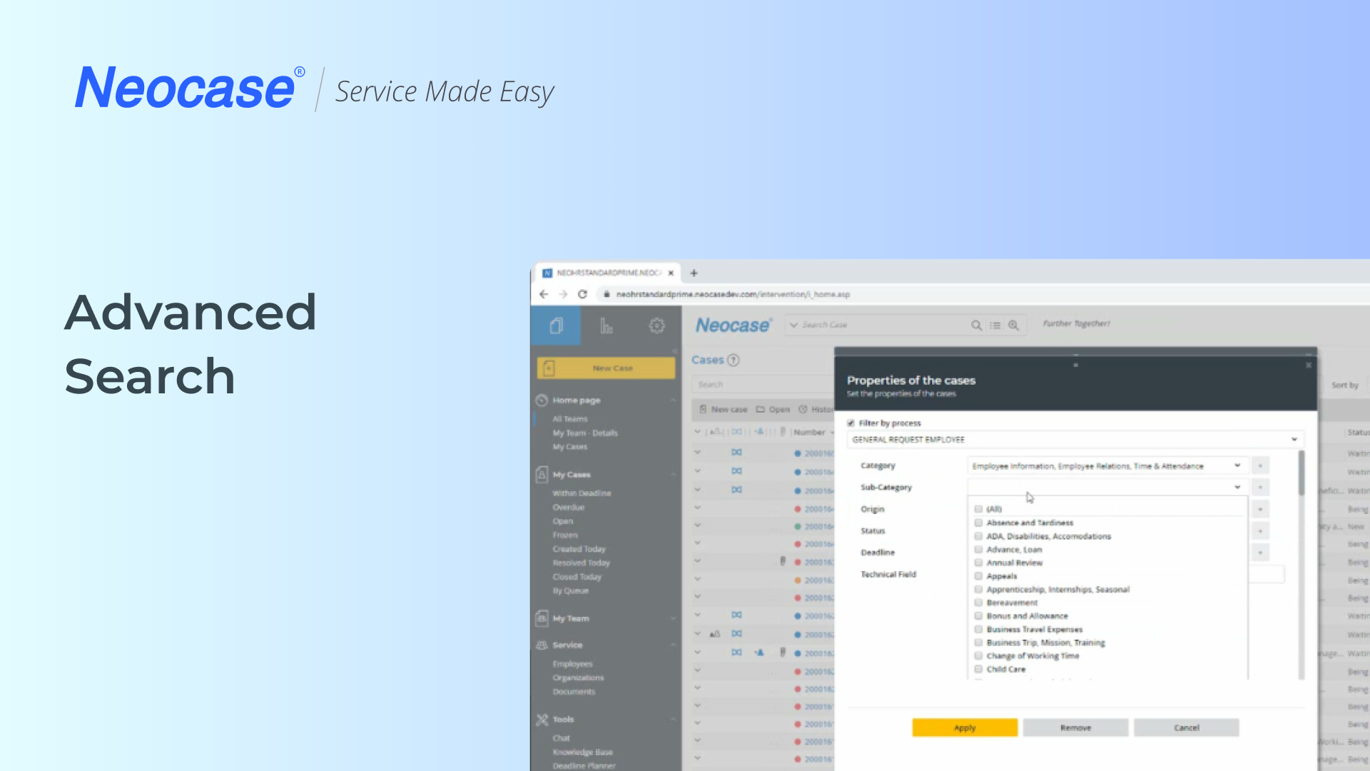Open the settings gear icon
Image resolution: width=1370 pixels, height=771 pixels.
(x=656, y=326)
